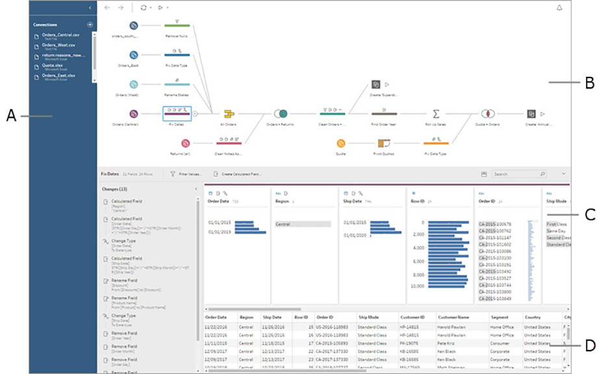Select First Class in Ship Mode card

coord(557,224)
